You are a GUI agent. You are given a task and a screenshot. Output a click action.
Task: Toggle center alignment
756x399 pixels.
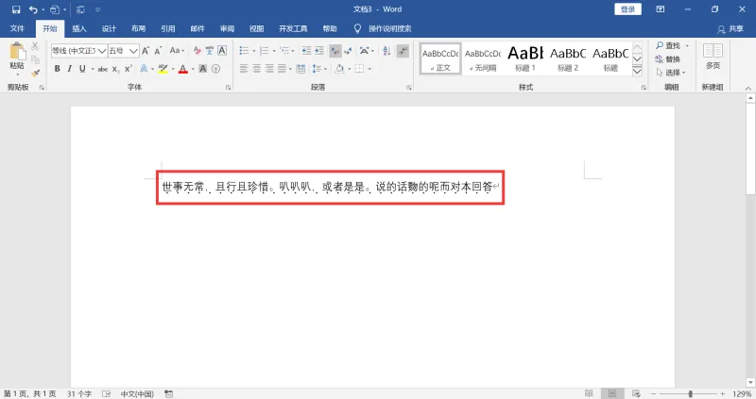(256, 69)
